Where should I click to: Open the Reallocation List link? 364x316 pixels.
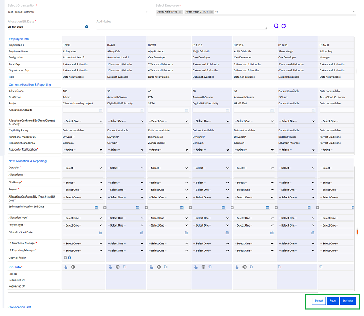pos(19,307)
